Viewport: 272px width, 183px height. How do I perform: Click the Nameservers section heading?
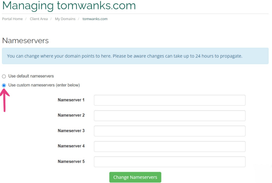click(x=25, y=41)
